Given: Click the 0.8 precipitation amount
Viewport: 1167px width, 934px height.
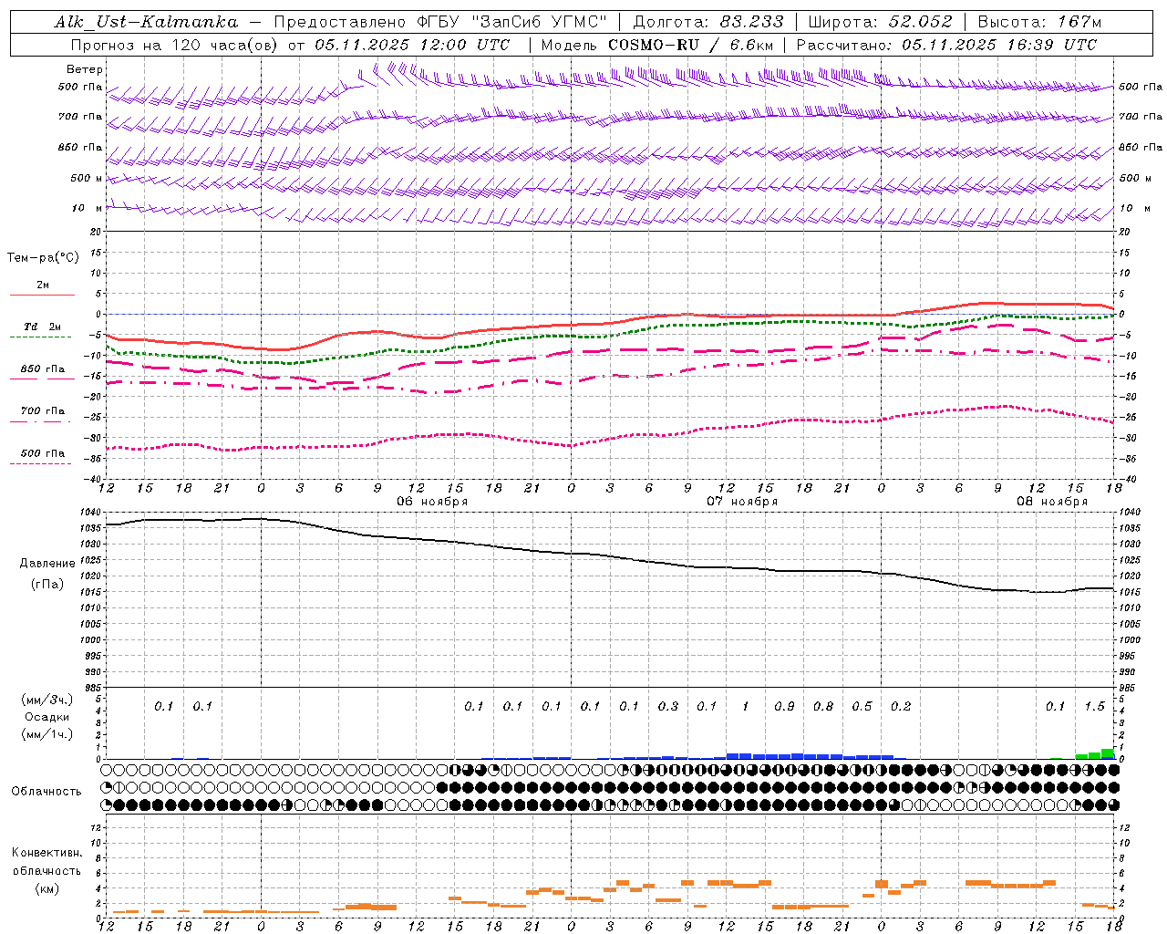Looking at the screenshot, I should [823, 707].
